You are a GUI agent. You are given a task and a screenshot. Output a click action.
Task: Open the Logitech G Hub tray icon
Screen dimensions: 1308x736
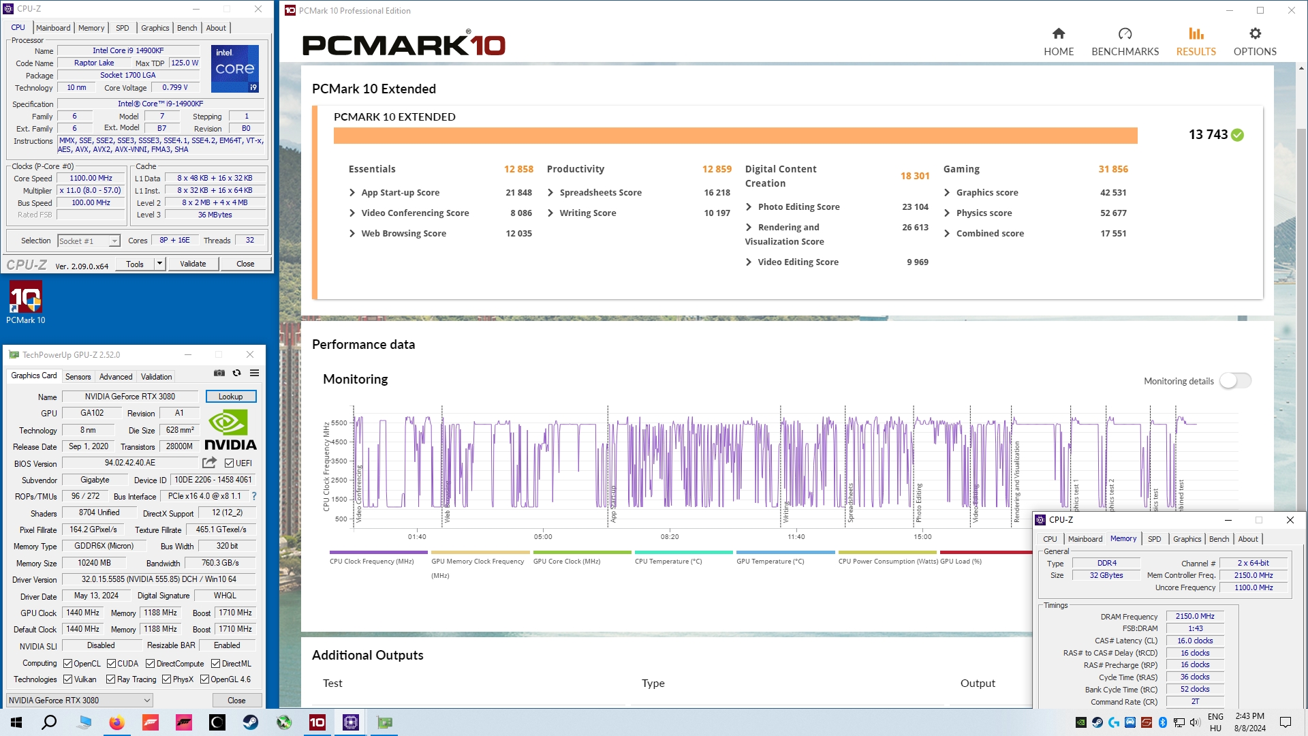tap(1114, 722)
